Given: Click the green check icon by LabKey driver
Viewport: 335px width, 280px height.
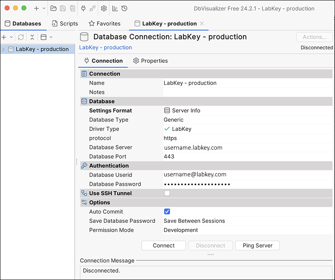Looking at the screenshot, I should tap(167, 129).
